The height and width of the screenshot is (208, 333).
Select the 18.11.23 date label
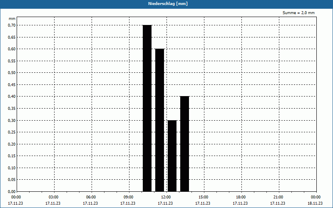coord(315,203)
